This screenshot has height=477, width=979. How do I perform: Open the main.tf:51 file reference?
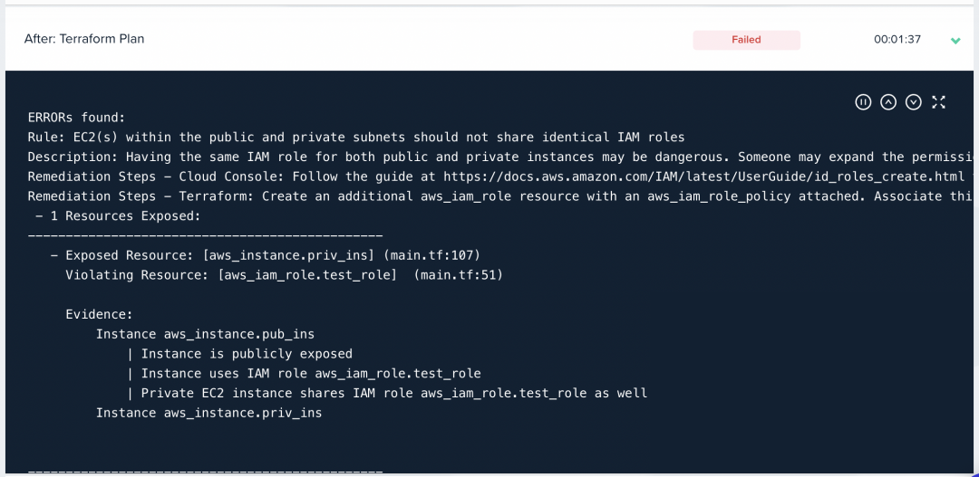pyautogui.click(x=459, y=275)
